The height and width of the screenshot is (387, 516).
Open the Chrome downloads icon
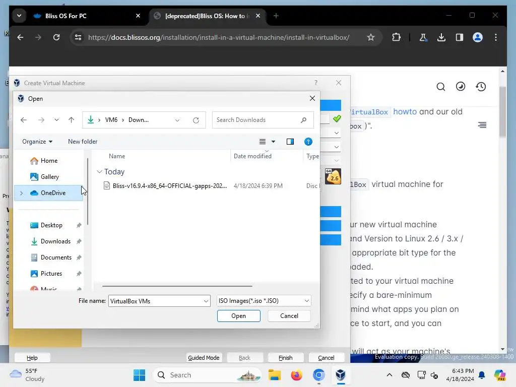(x=441, y=37)
